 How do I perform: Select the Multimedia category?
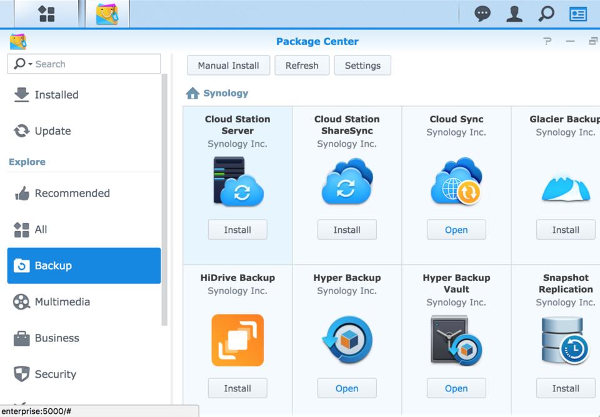(62, 302)
